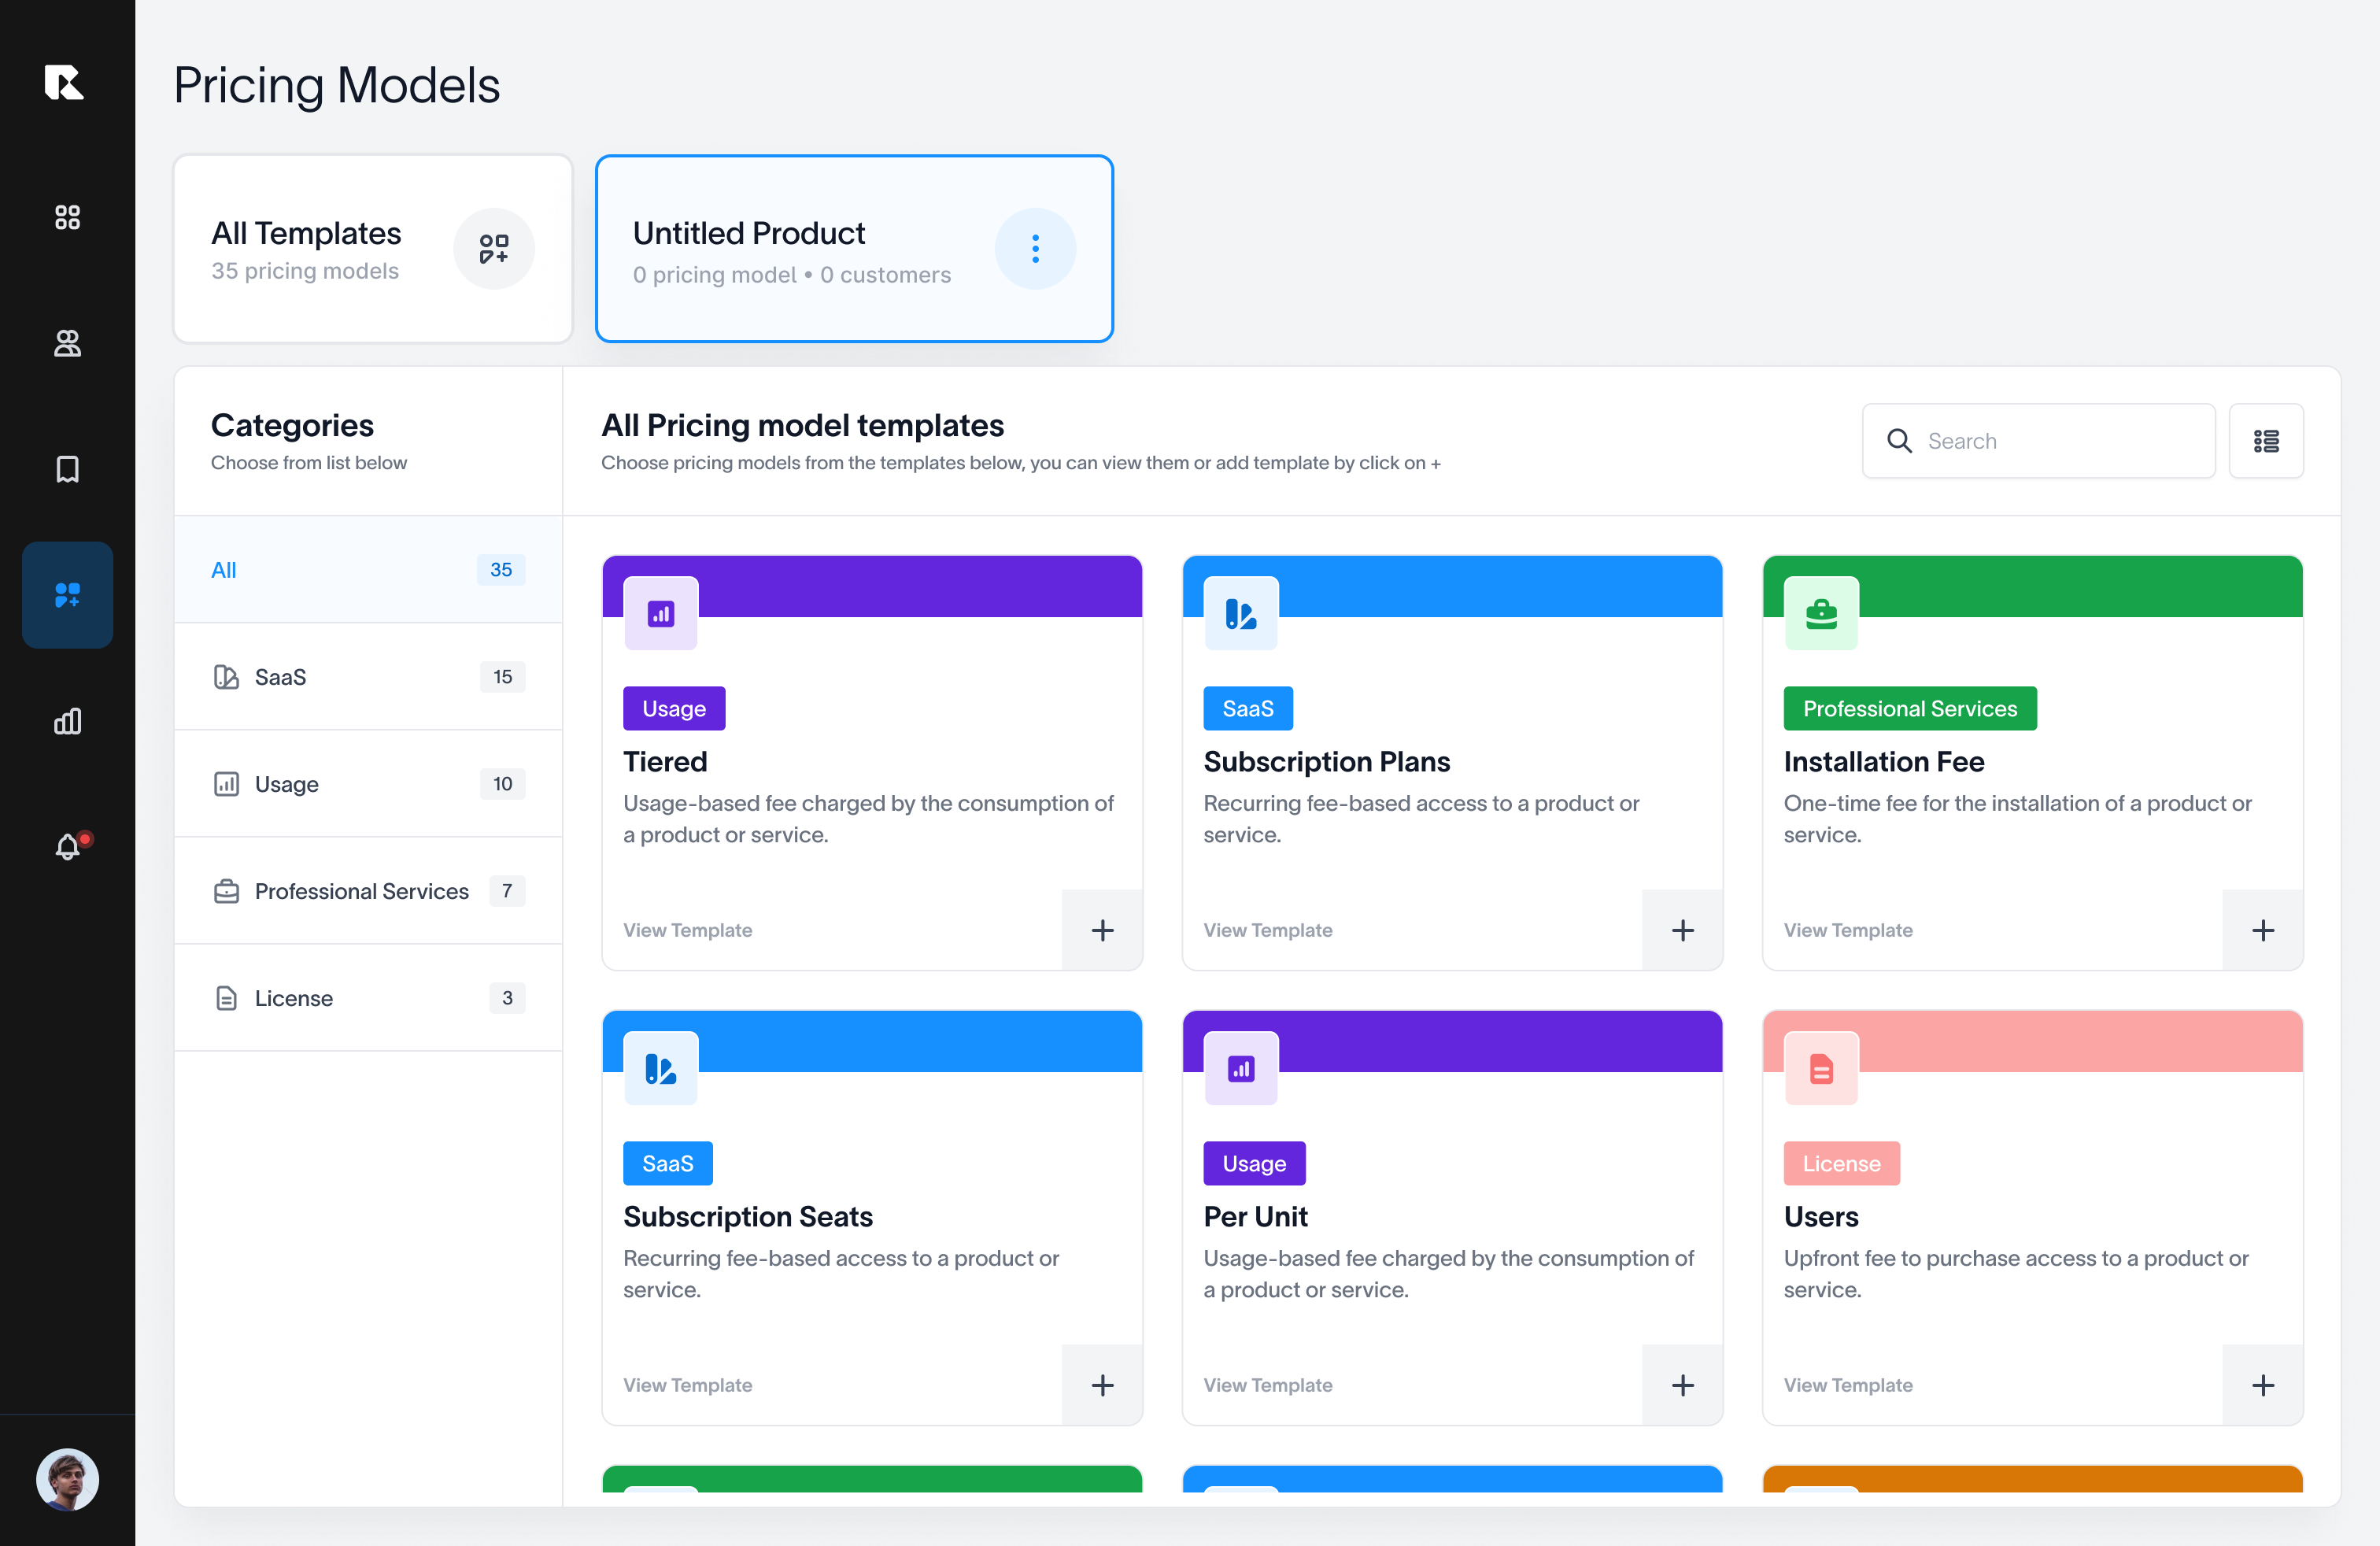Open the add-template icon on All Templates card
The height and width of the screenshot is (1546, 2380).
point(494,248)
